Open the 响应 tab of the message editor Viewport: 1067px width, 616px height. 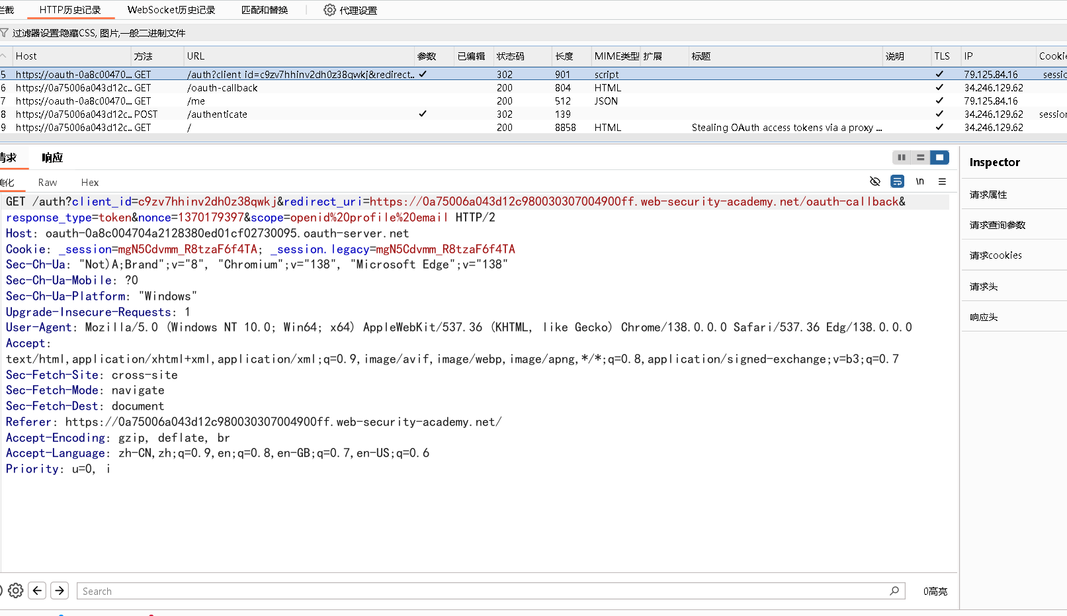(52, 157)
